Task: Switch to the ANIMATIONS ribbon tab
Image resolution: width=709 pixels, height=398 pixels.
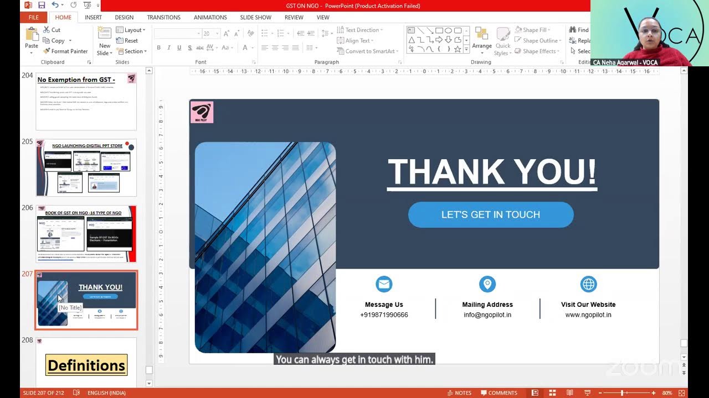Action: [210, 17]
